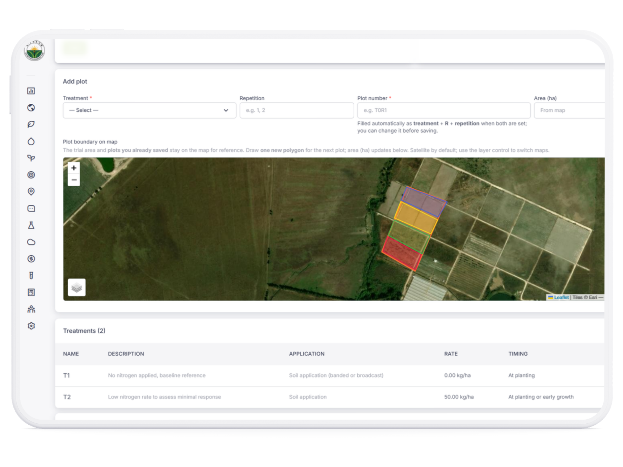Screen dimensions: 623x467
Task: Click the map pin location icon
Action: [x=31, y=191]
